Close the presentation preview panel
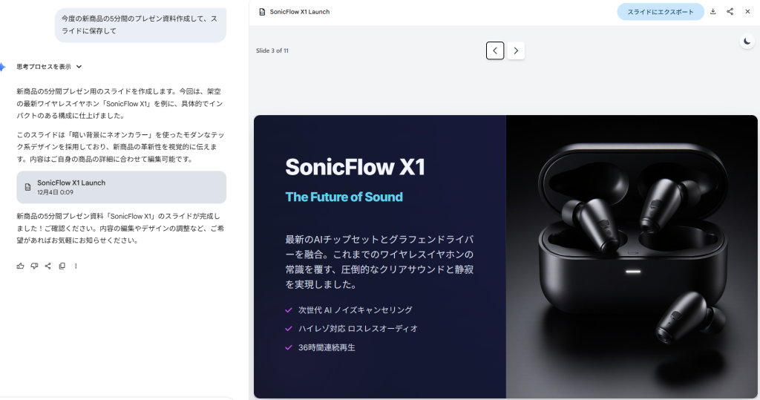760x400 pixels. [x=747, y=12]
